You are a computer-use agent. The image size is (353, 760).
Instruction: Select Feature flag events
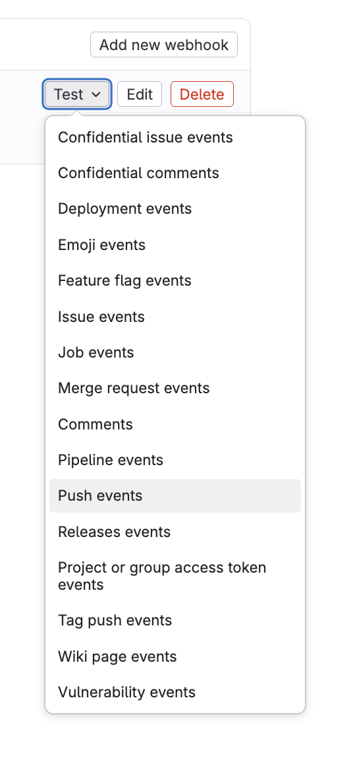[175, 280]
